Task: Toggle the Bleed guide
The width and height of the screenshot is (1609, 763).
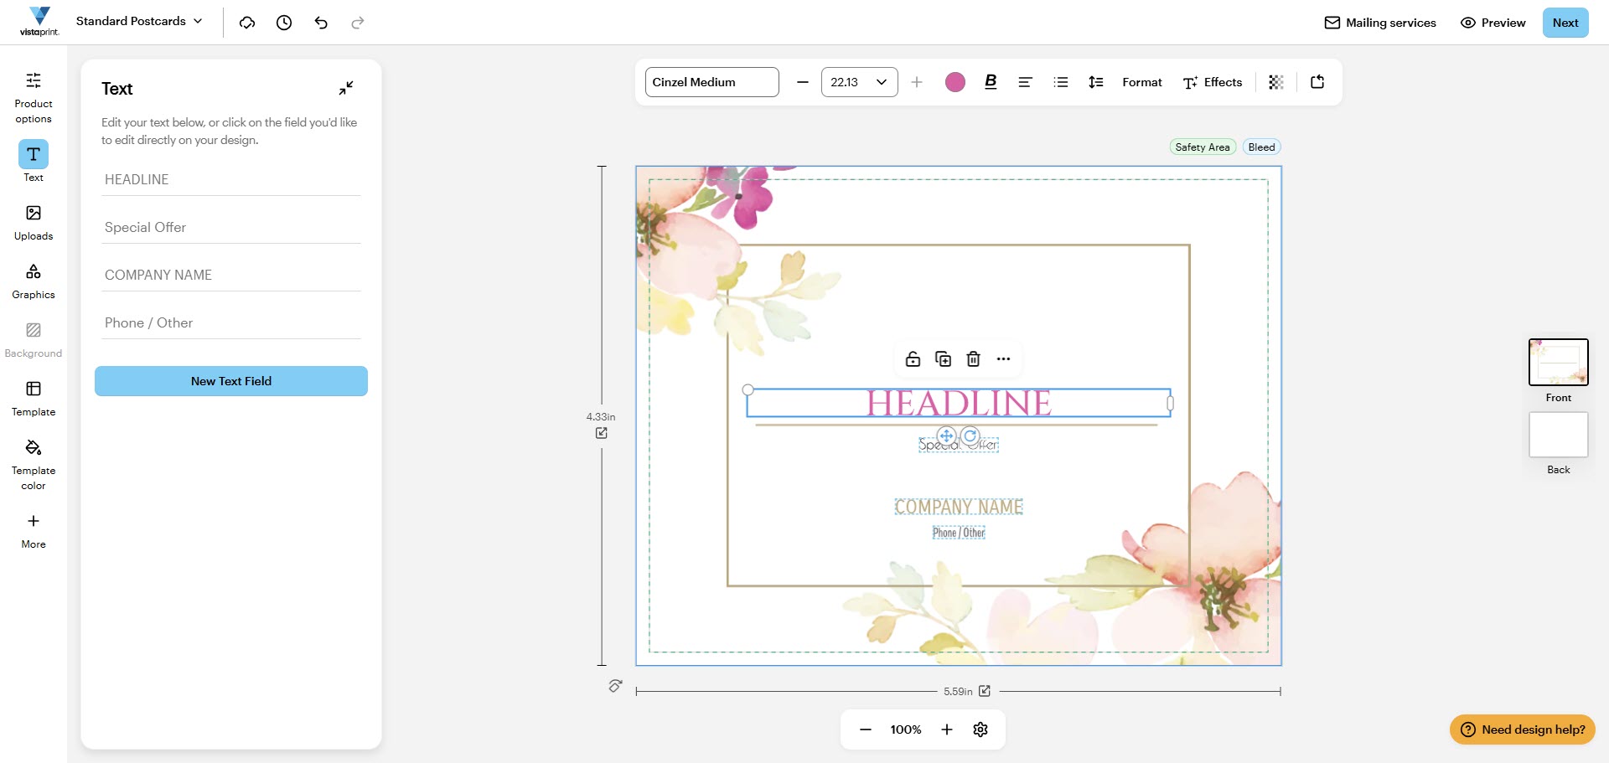Action: 1261,147
